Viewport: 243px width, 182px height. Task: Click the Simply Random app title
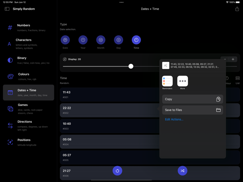click(24, 9)
